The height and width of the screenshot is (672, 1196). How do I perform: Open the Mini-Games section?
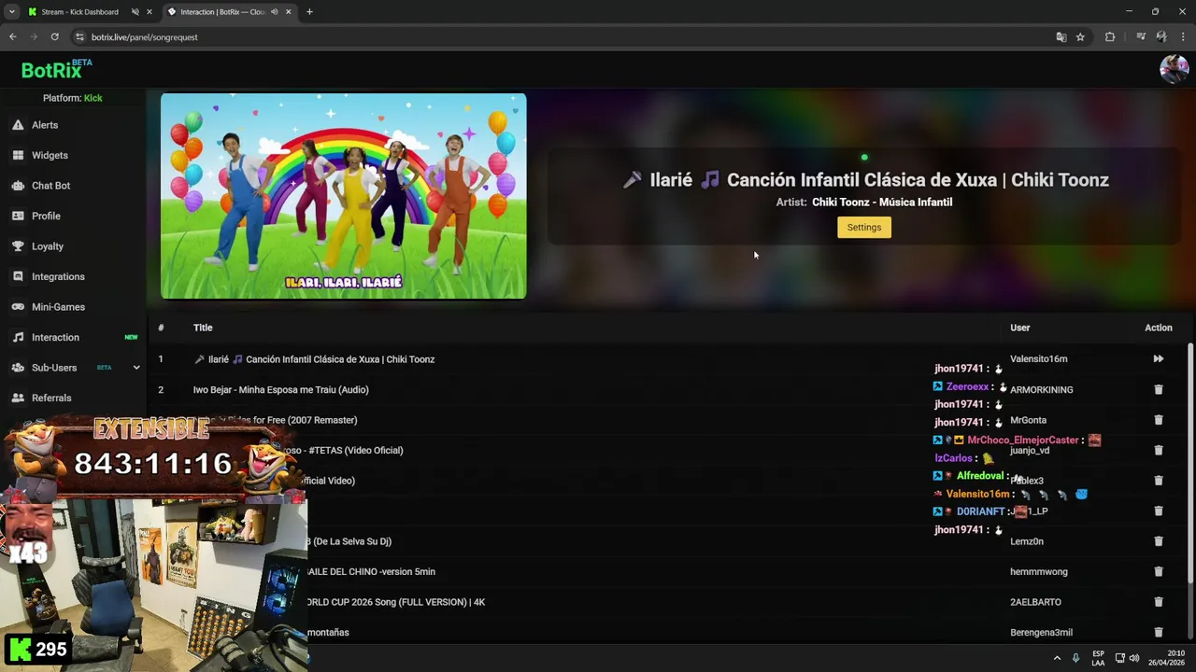coord(58,307)
